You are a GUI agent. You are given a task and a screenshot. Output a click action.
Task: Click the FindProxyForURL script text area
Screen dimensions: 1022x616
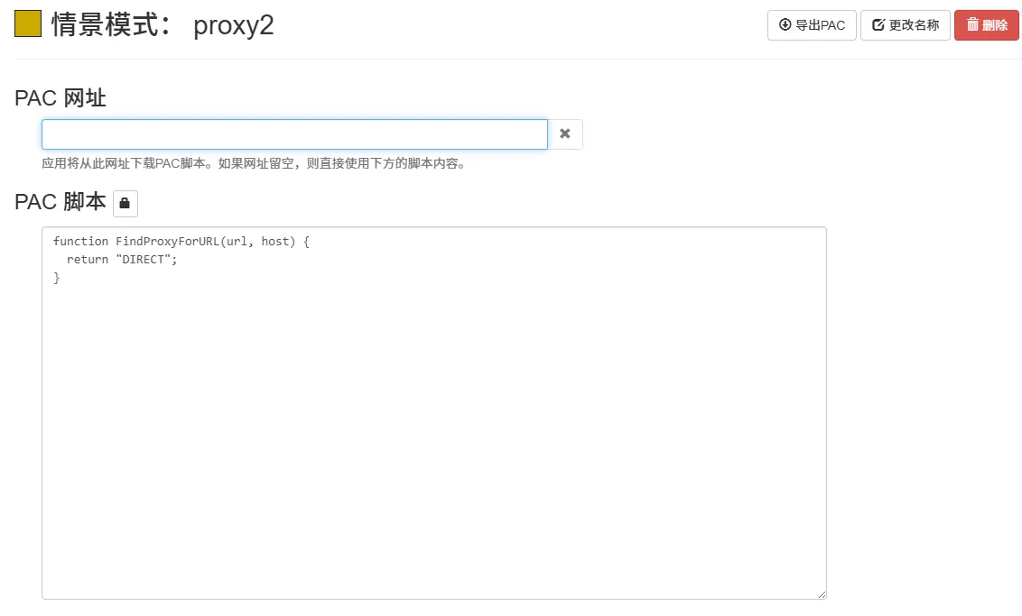pyautogui.click(x=433, y=406)
